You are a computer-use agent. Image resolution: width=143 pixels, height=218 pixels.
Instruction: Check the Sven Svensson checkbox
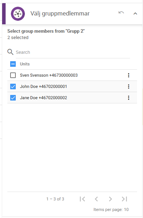13,75
